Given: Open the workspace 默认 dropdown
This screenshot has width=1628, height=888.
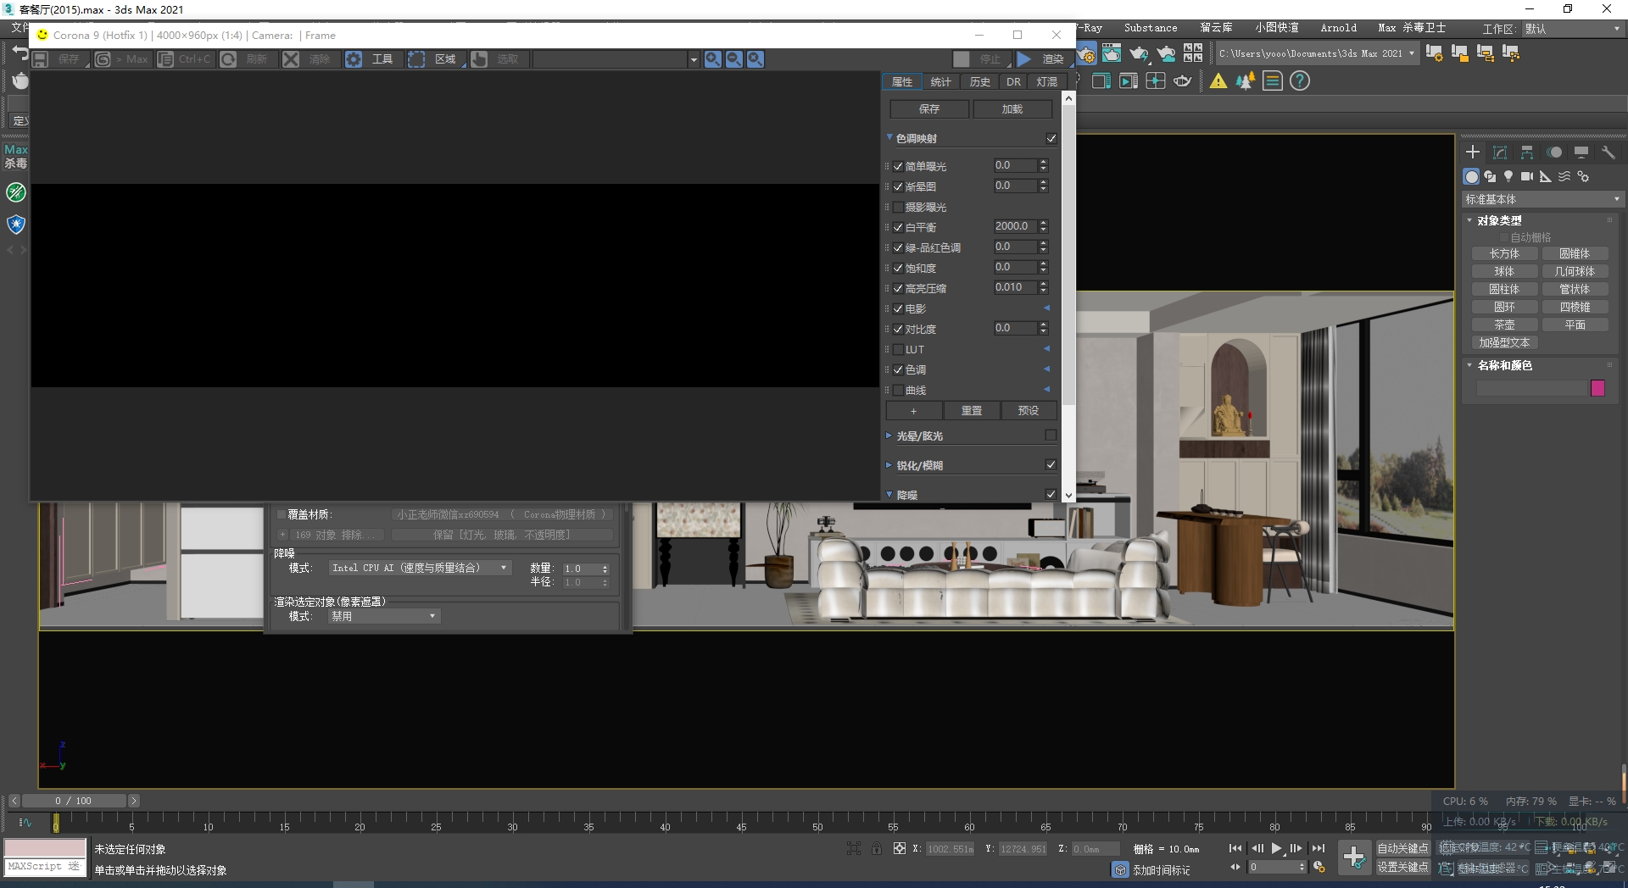Looking at the screenshot, I should click(x=1572, y=28).
